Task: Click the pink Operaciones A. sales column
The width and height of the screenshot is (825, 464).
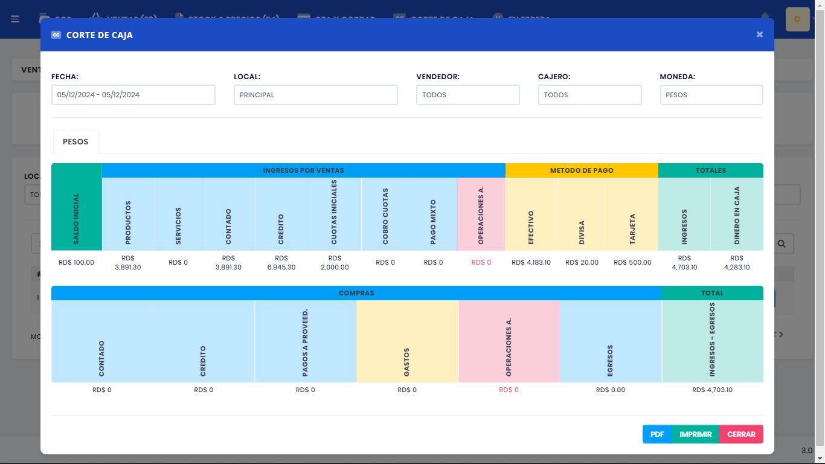Action: (481, 214)
